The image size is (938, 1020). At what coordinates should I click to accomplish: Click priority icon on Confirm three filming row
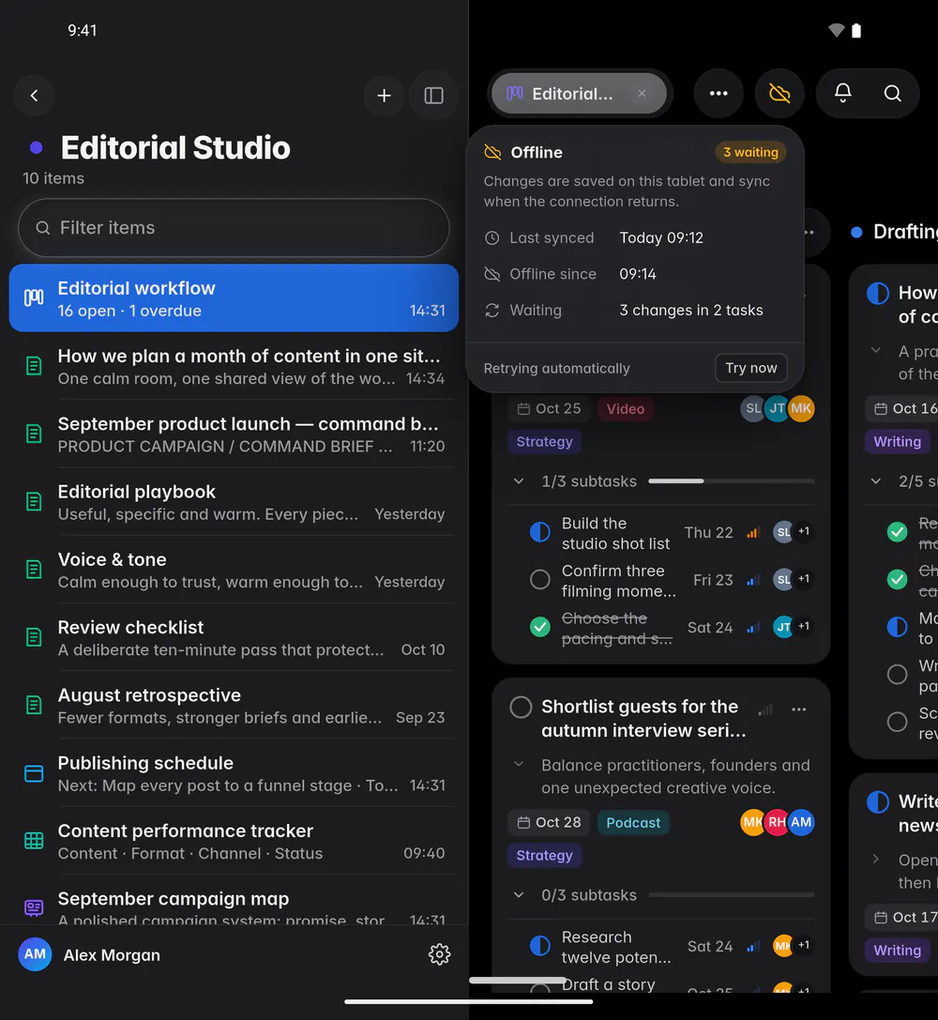pos(752,580)
